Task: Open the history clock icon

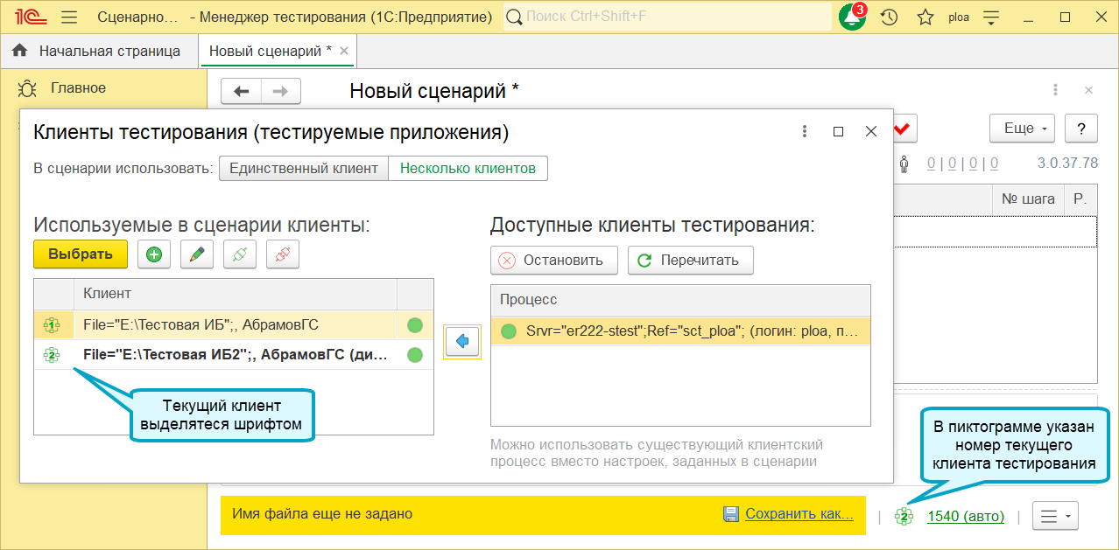Action: point(889,17)
